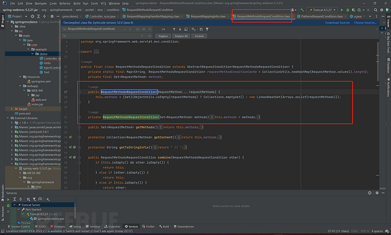The height and width of the screenshot is (235, 391).
Task: Collapse Tomcat Server node in Services
Action: click(x=15, y=205)
